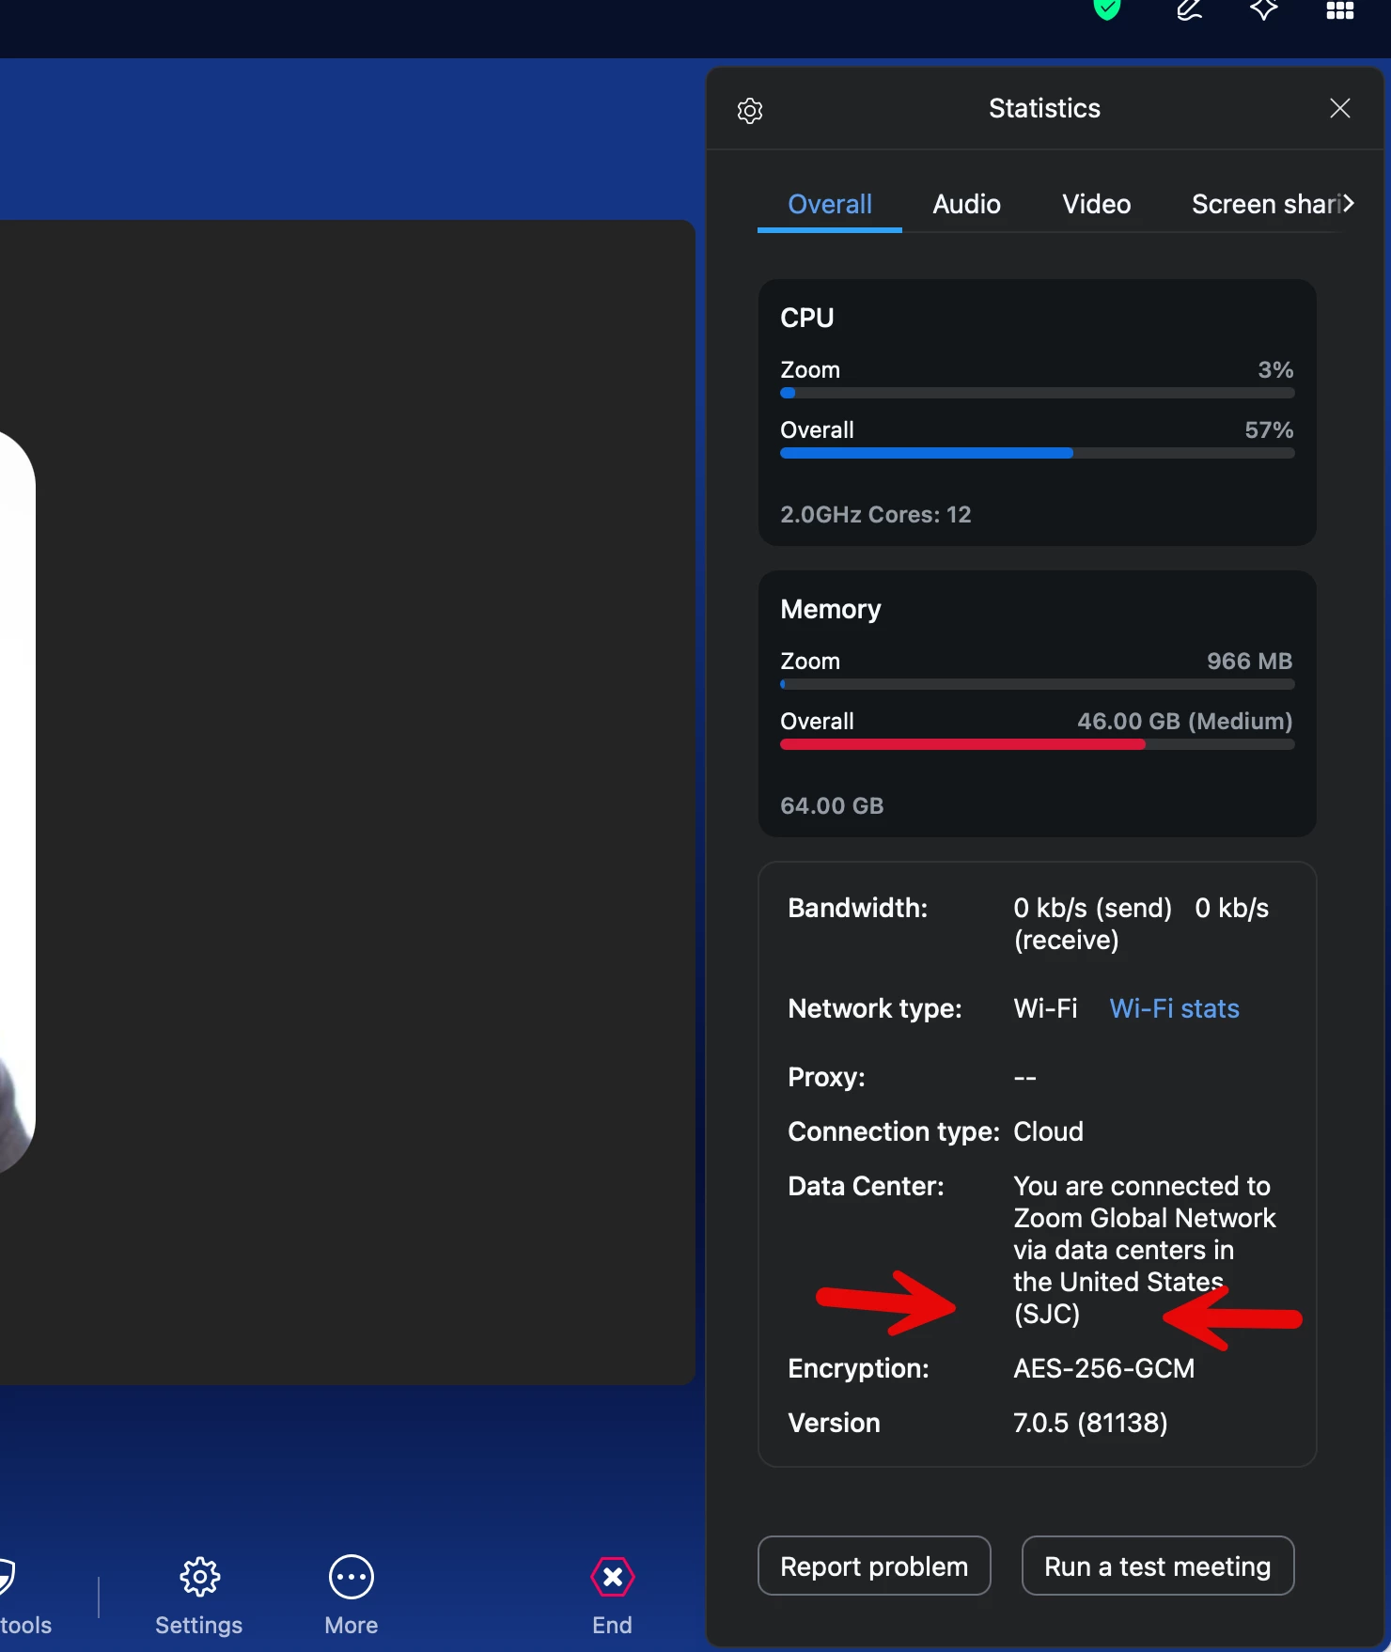Click the Zoom memory usage bar
This screenshot has width=1391, height=1652.
(x=1037, y=684)
